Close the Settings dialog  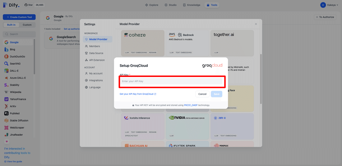pyautogui.click(x=256, y=24)
